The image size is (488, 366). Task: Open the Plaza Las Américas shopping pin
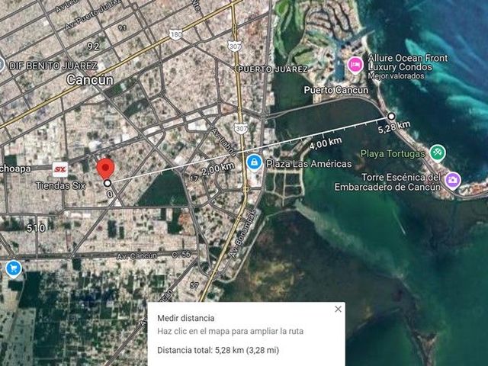(x=254, y=162)
